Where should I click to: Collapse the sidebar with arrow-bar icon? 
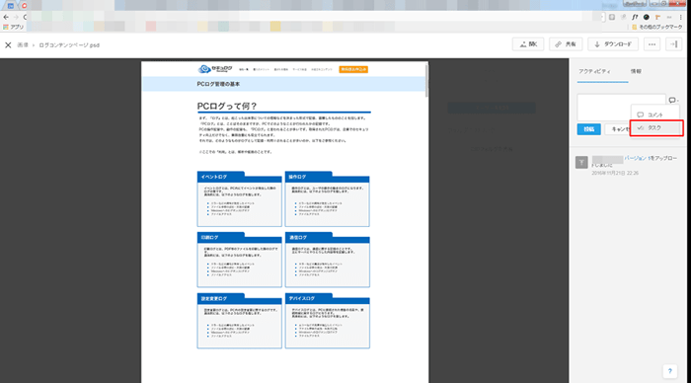[x=673, y=44]
